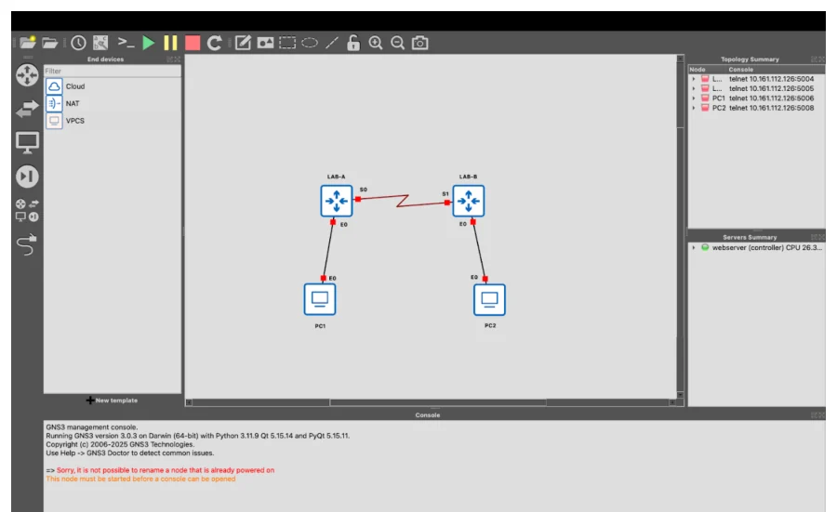This screenshot has width=837, height=512.
Task: Select webserver (controller) CPU text
Action: (767, 247)
